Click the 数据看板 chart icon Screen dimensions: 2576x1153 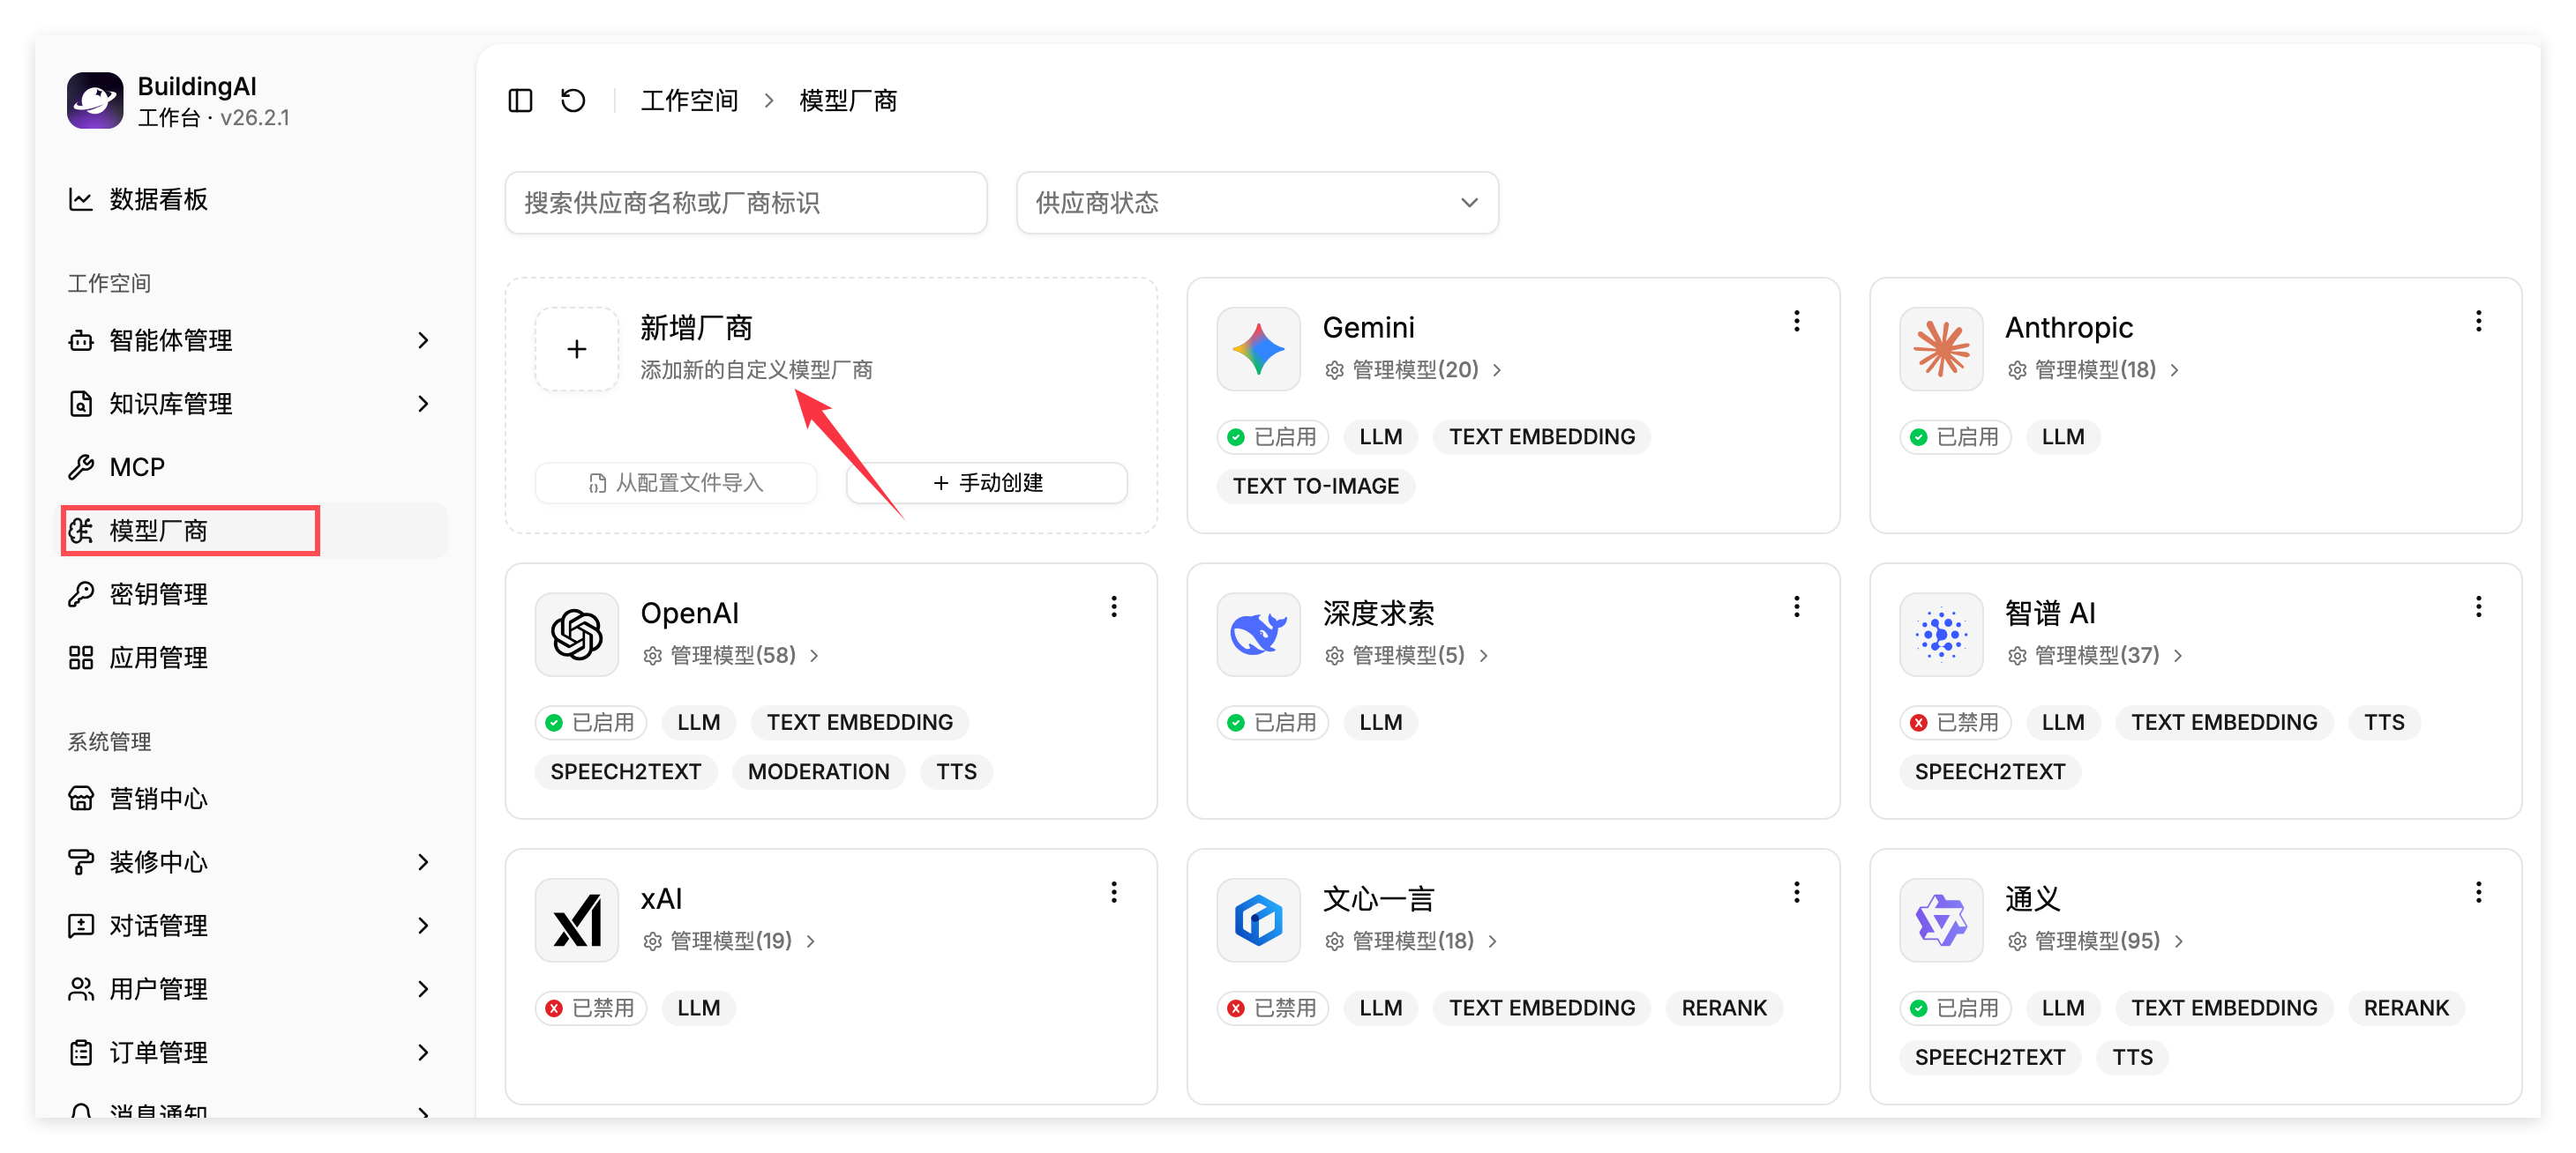80,199
